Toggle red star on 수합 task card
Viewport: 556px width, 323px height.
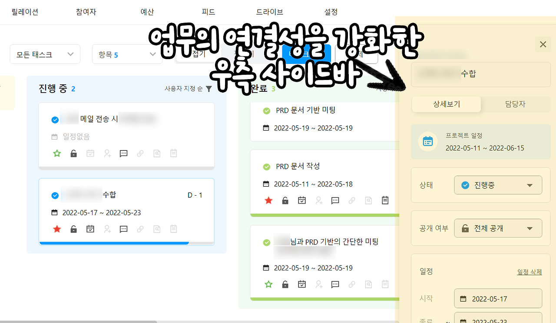(56, 229)
